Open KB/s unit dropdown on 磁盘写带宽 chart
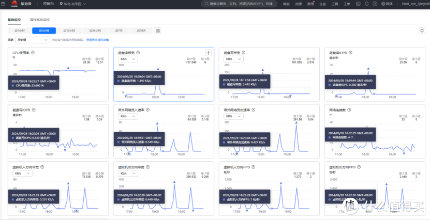430x220 pixels. (234, 59)
